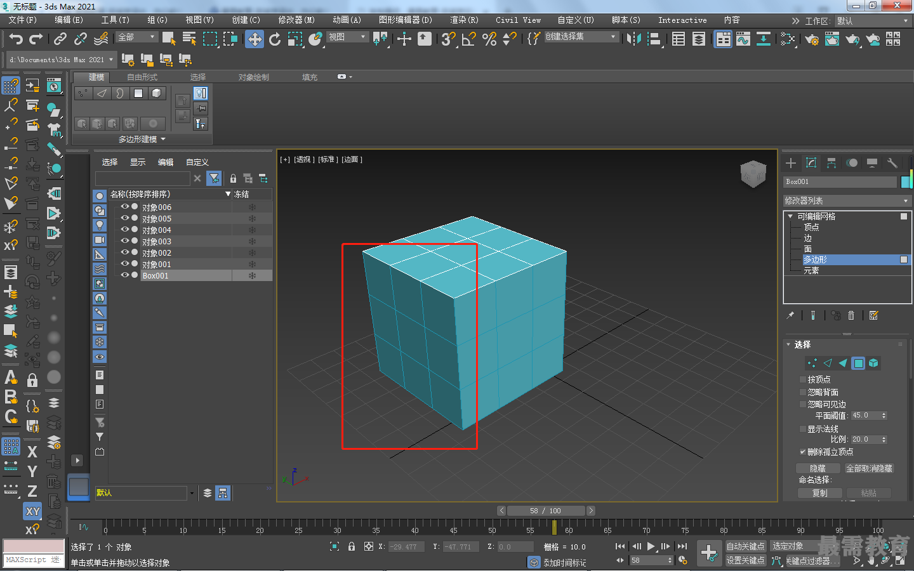Click the selection lock toggle icon

[x=352, y=546]
